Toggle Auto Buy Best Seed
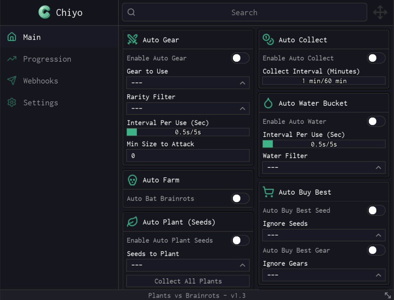 (x=376, y=210)
